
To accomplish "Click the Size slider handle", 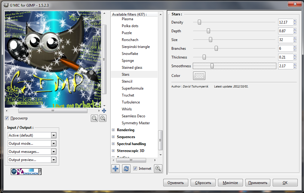I will click(210, 40).
